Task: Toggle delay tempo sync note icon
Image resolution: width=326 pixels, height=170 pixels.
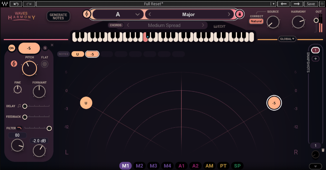Action: point(19,106)
